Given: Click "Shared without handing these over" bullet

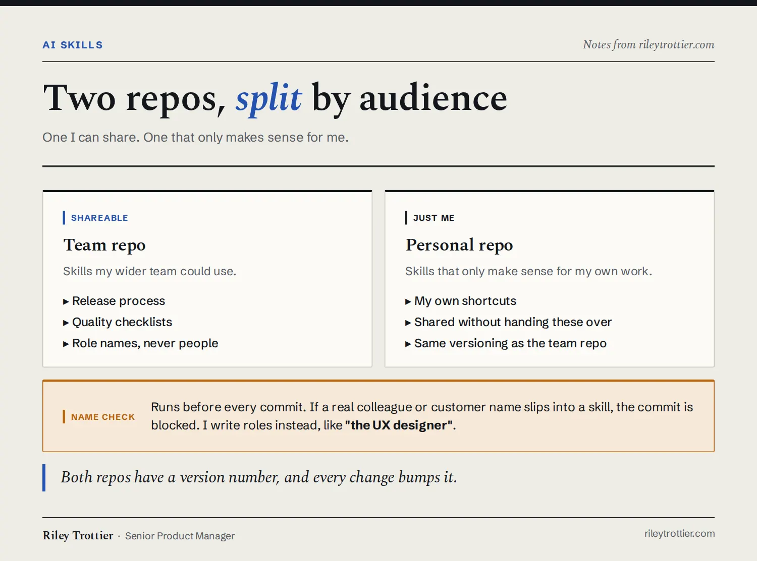Looking at the screenshot, I should pos(513,322).
